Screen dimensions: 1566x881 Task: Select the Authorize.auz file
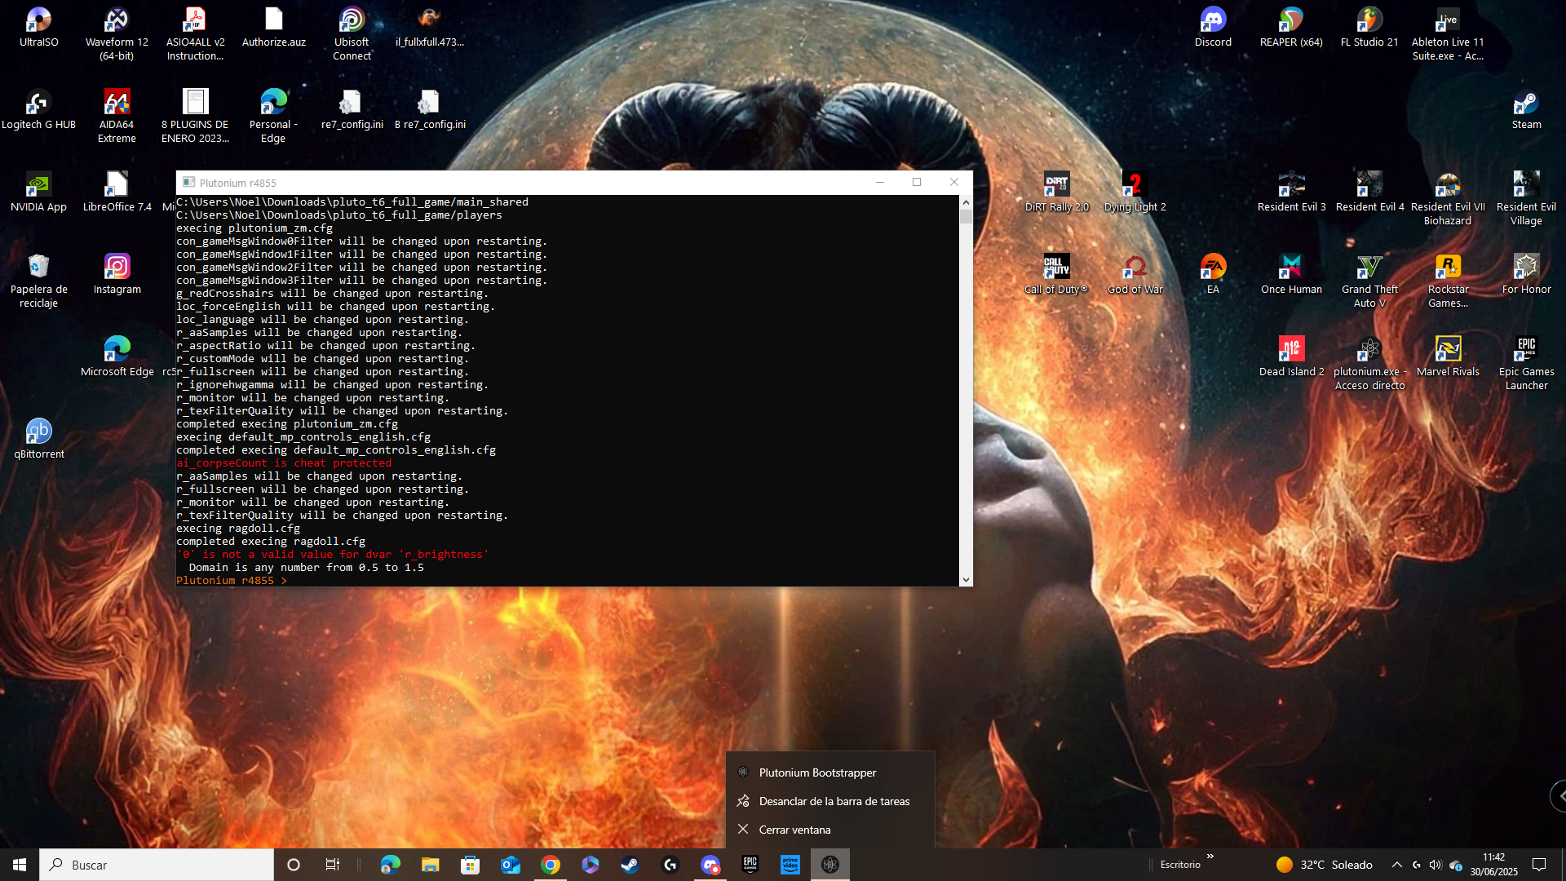click(x=273, y=28)
